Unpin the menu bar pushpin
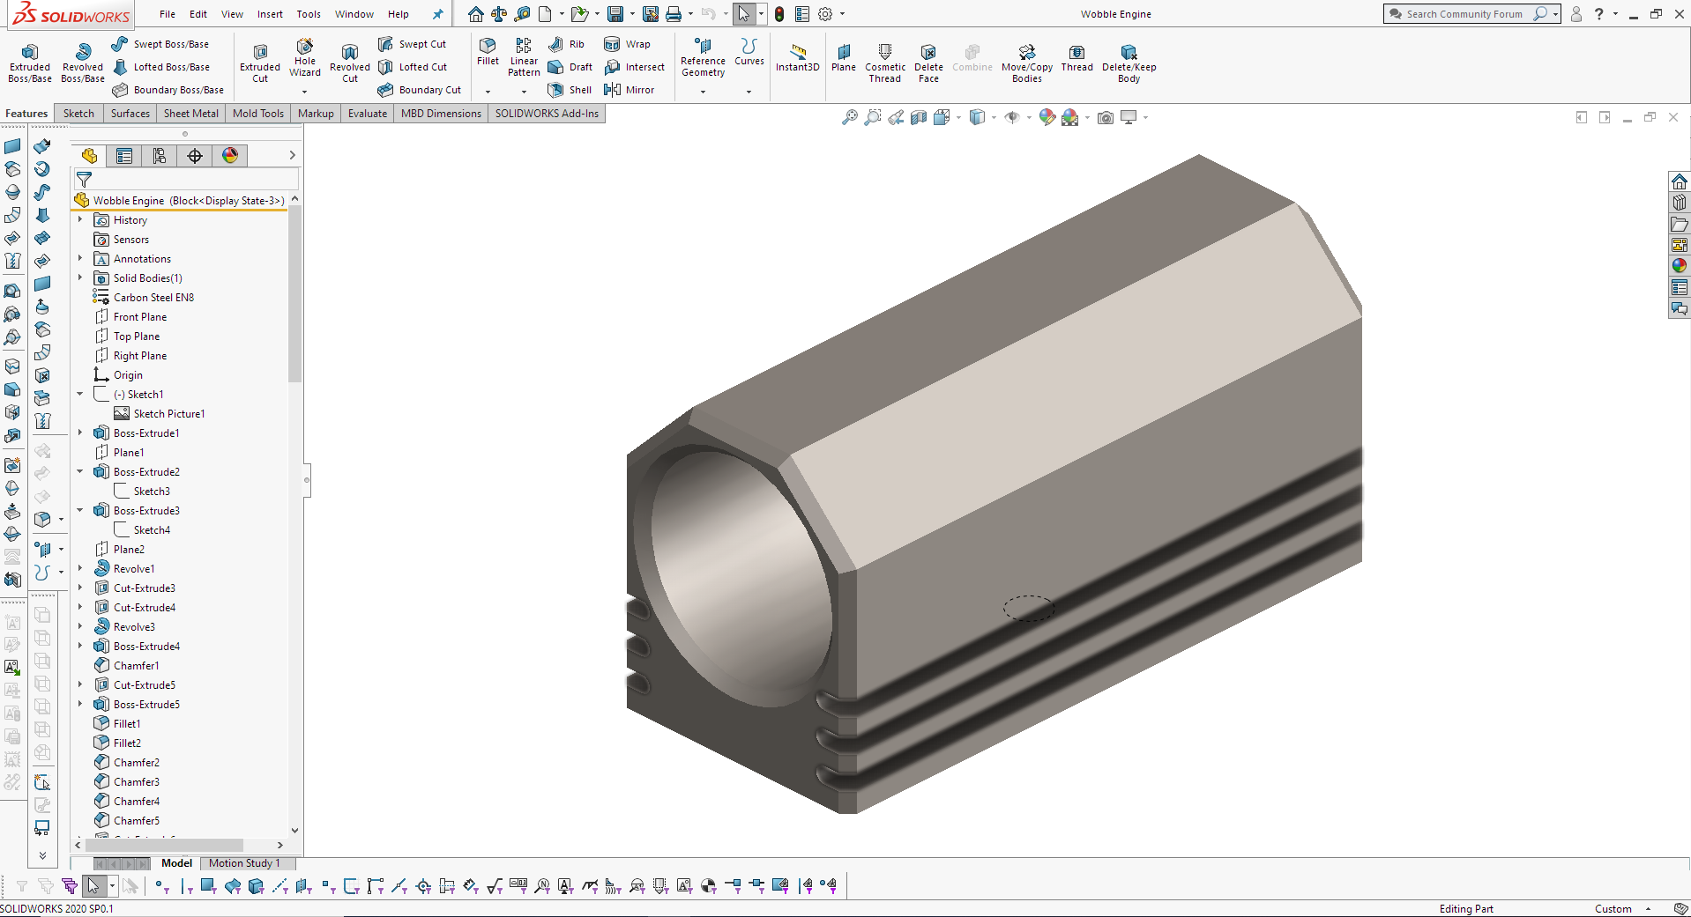 click(437, 14)
